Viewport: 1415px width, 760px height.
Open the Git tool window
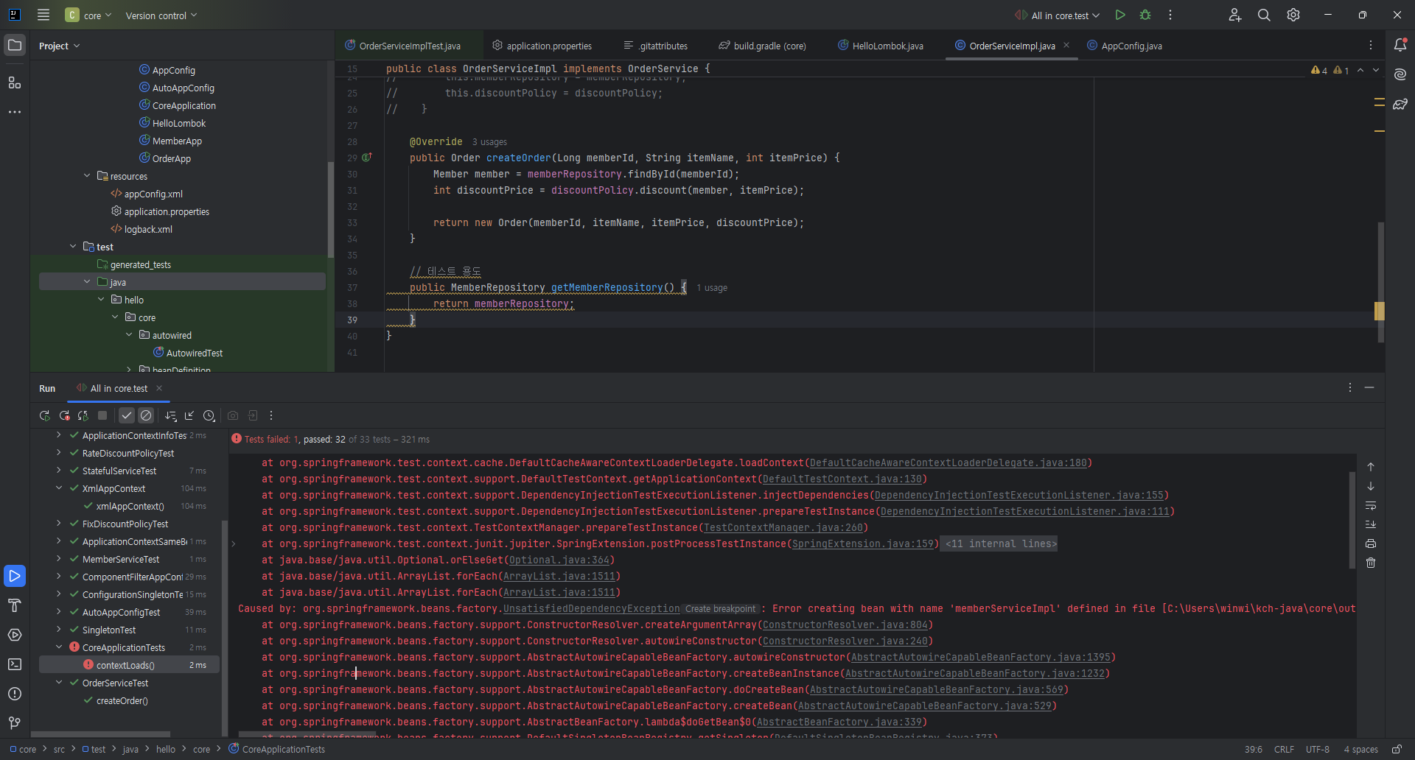[15, 723]
